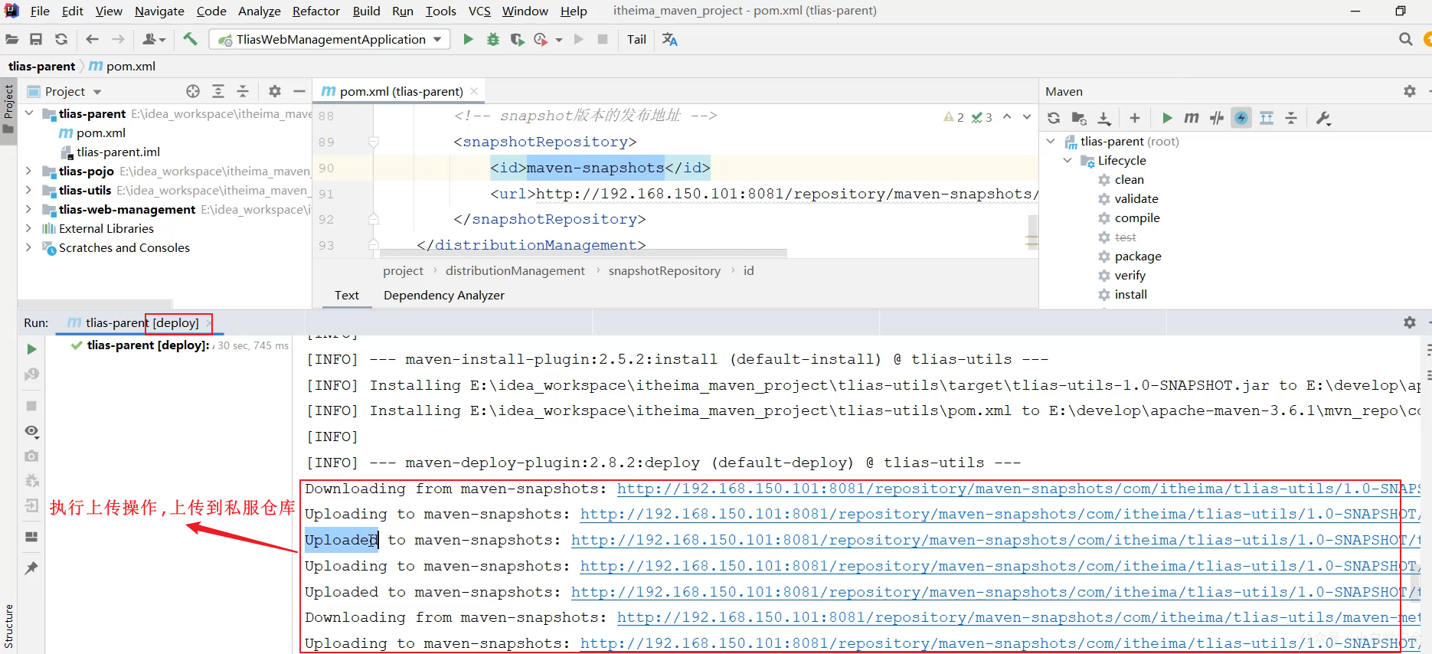Reload all Maven projects icon
Viewport: 1432px width, 654px height.
click(1054, 118)
